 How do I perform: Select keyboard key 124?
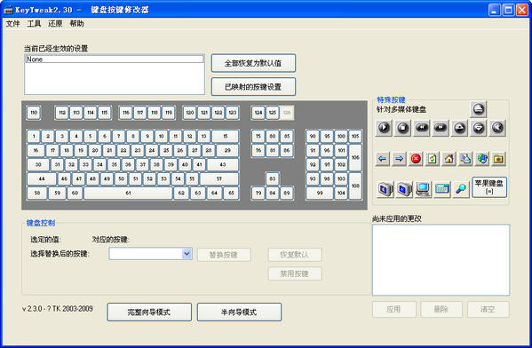pyautogui.click(x=258, y=113)
